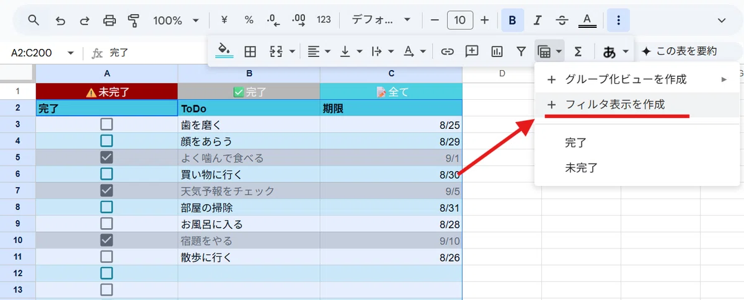The width and height of the screenshot is (744, 300).
Task: Insert a chart
Action: click(497, 51)
